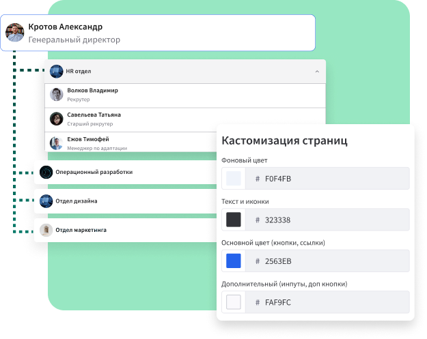Screen dimensions: 427x339
Task: Click the Отдел маркетинга department icon
Action: point(46,230)
